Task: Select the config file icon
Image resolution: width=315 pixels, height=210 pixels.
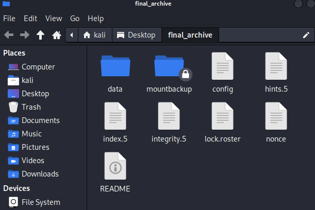Action: pos(222,66)
